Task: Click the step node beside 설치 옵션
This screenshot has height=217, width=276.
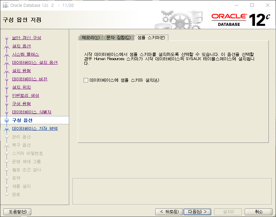Action: click(x=7, y=46)
